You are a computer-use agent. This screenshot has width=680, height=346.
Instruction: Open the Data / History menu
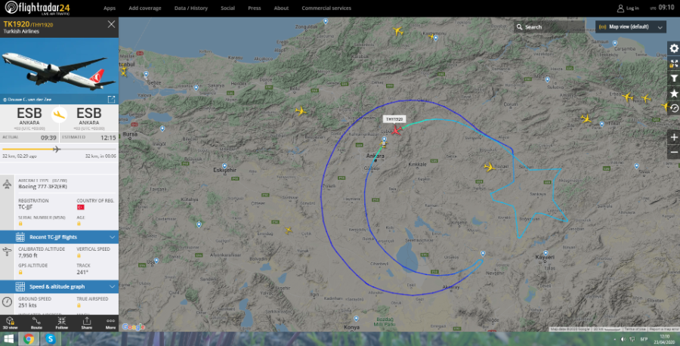191,8
